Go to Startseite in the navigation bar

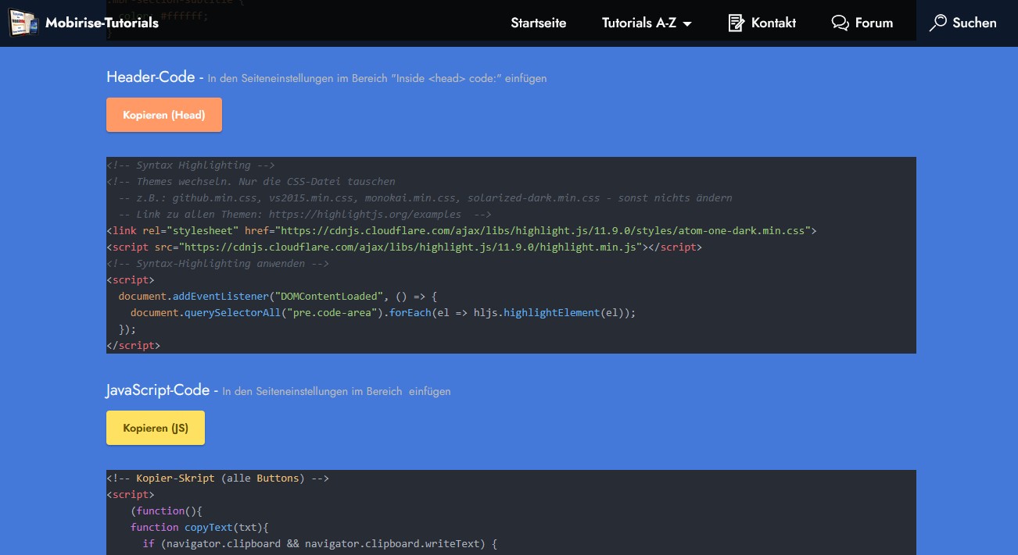pyautogui.click(x=538, y=23)
